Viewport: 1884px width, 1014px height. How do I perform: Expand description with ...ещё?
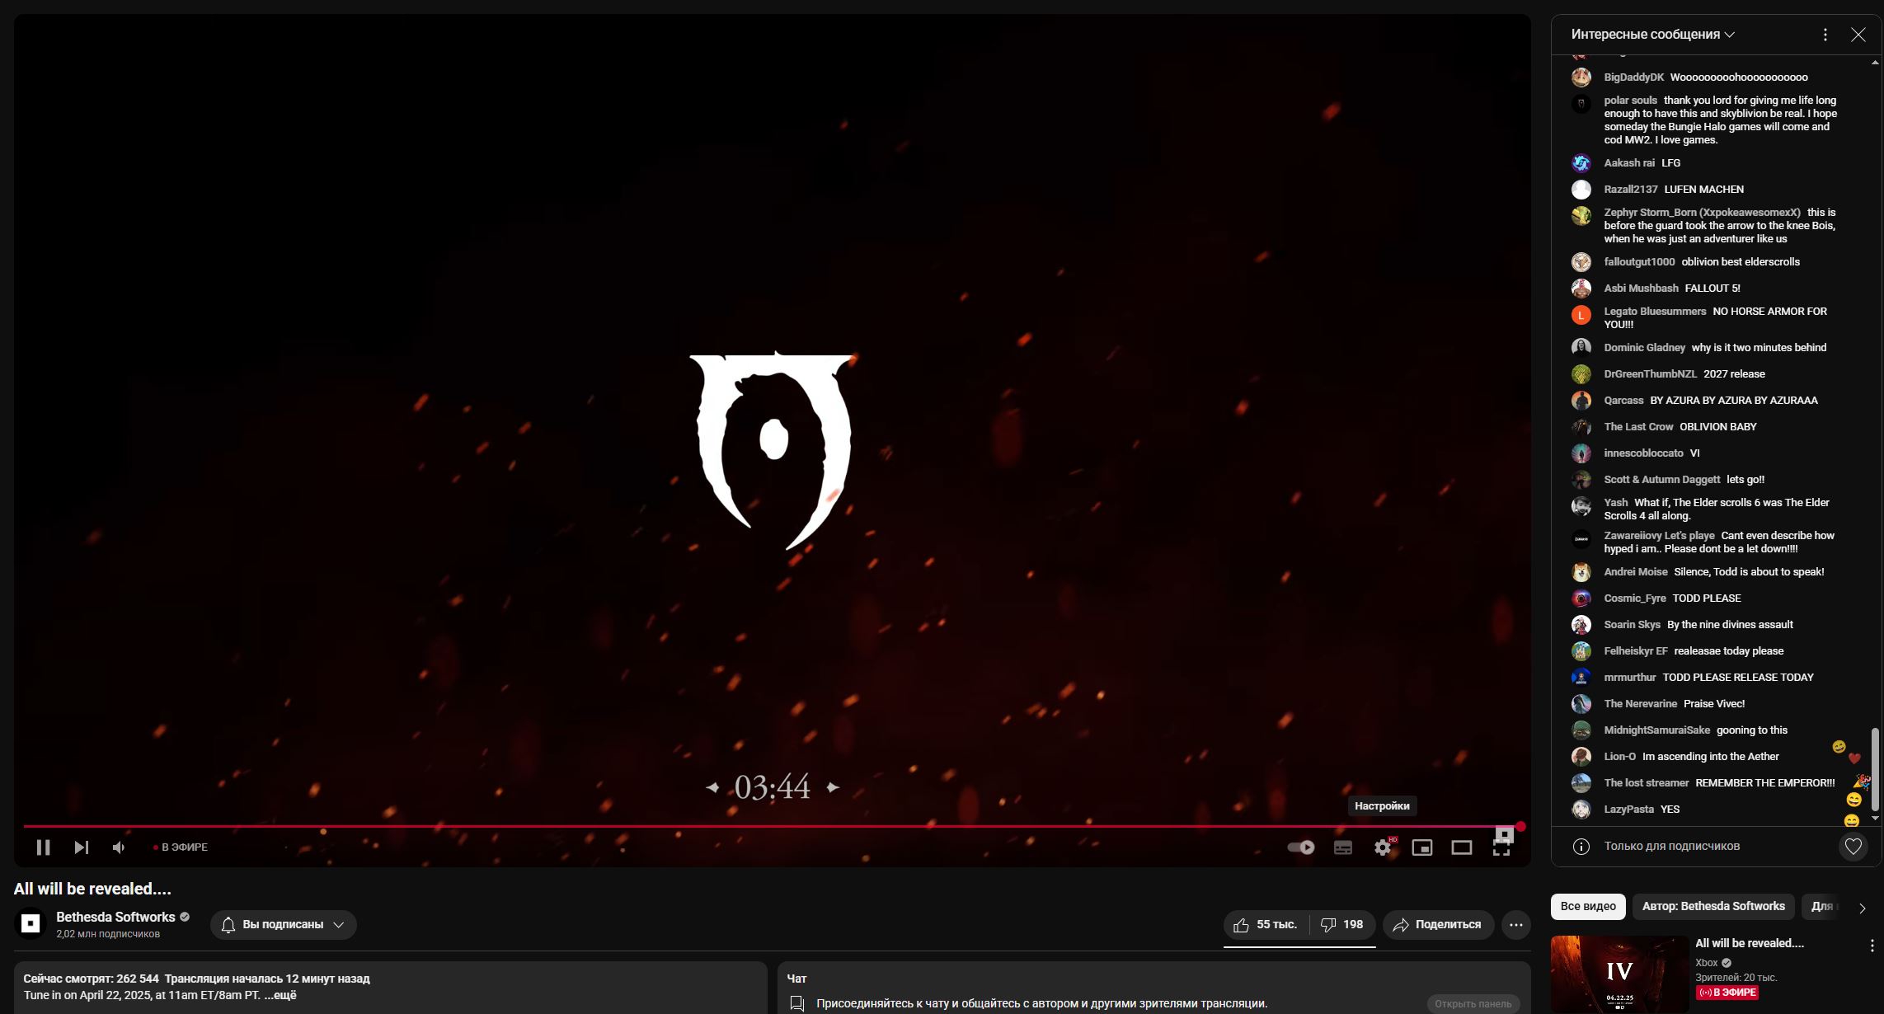[x=280, y=995]
